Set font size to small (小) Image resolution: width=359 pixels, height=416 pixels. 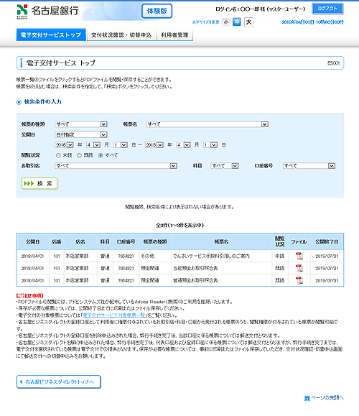pyautogui.click(x=226, y=22)
